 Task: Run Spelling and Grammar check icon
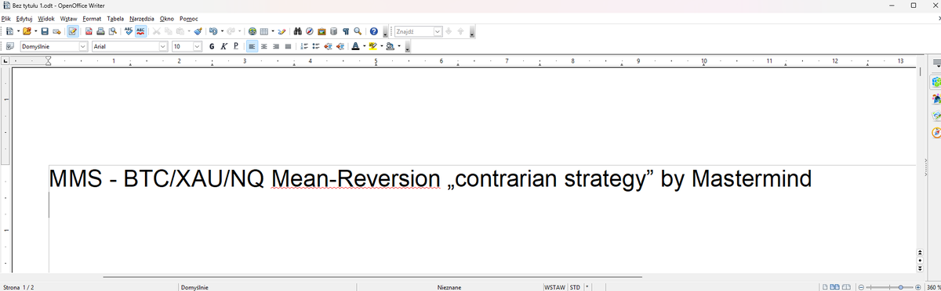coord(129,31)
